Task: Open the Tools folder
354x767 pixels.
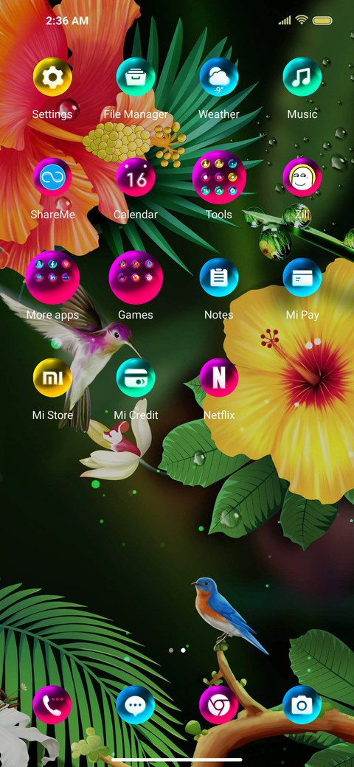Action: tap(219, 177)
